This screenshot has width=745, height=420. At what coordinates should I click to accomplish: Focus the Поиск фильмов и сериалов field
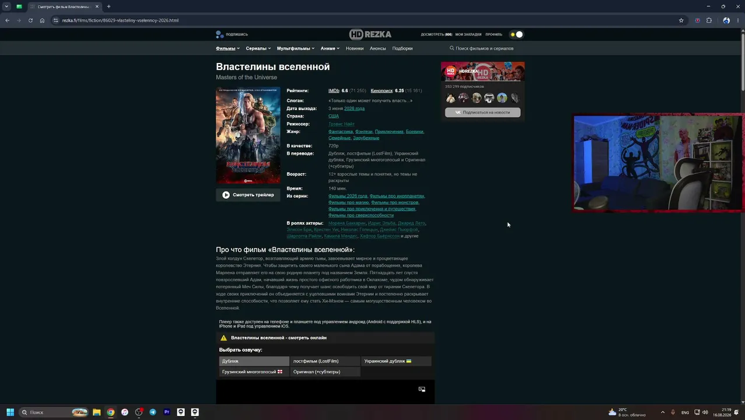[x=484, y=48]
